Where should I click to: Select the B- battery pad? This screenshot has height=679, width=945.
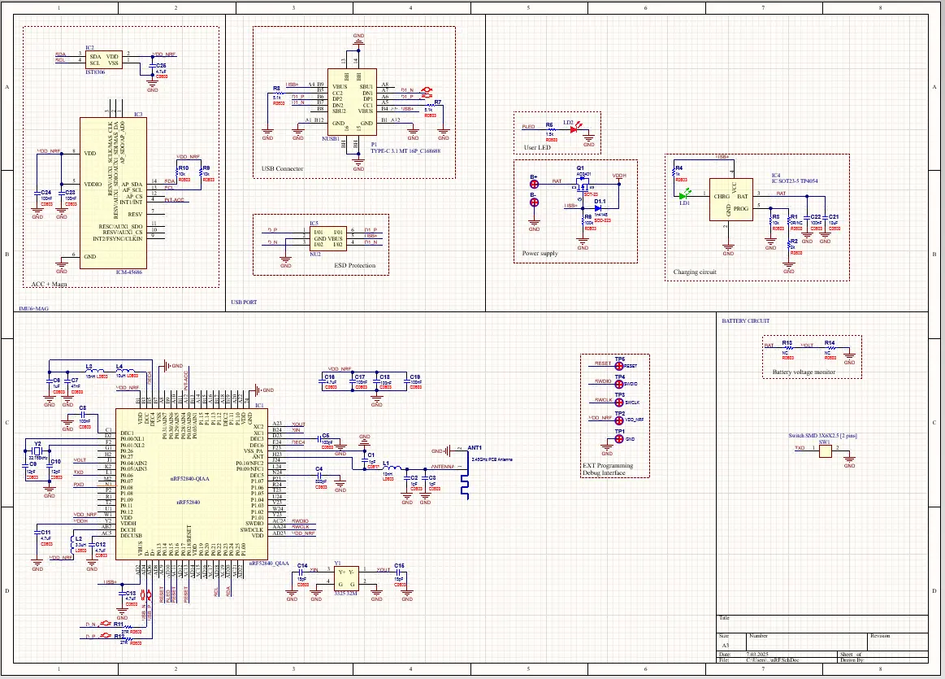534,202
